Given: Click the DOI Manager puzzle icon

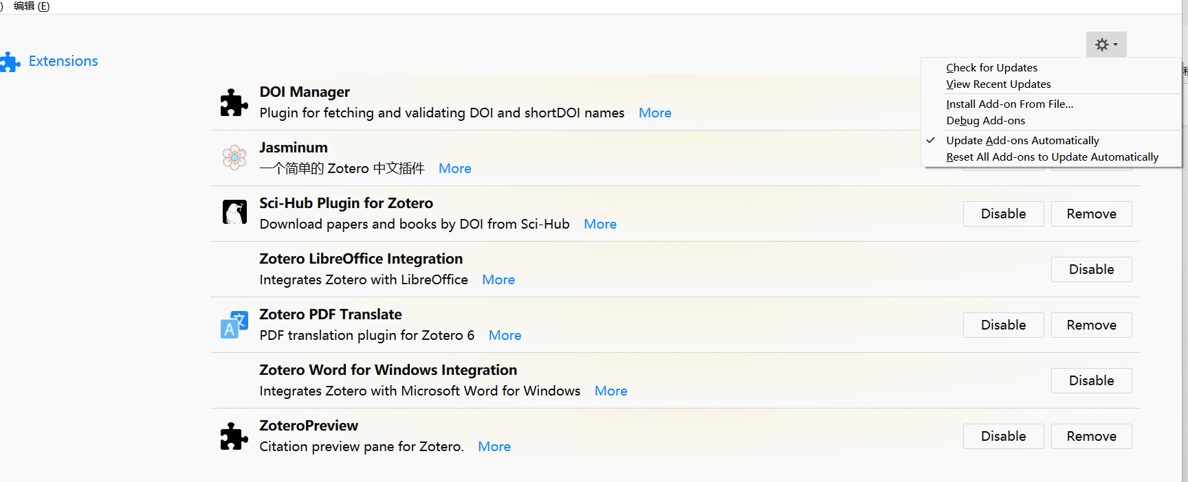Looking at the screenshot, I should click(x=234, y=102).
